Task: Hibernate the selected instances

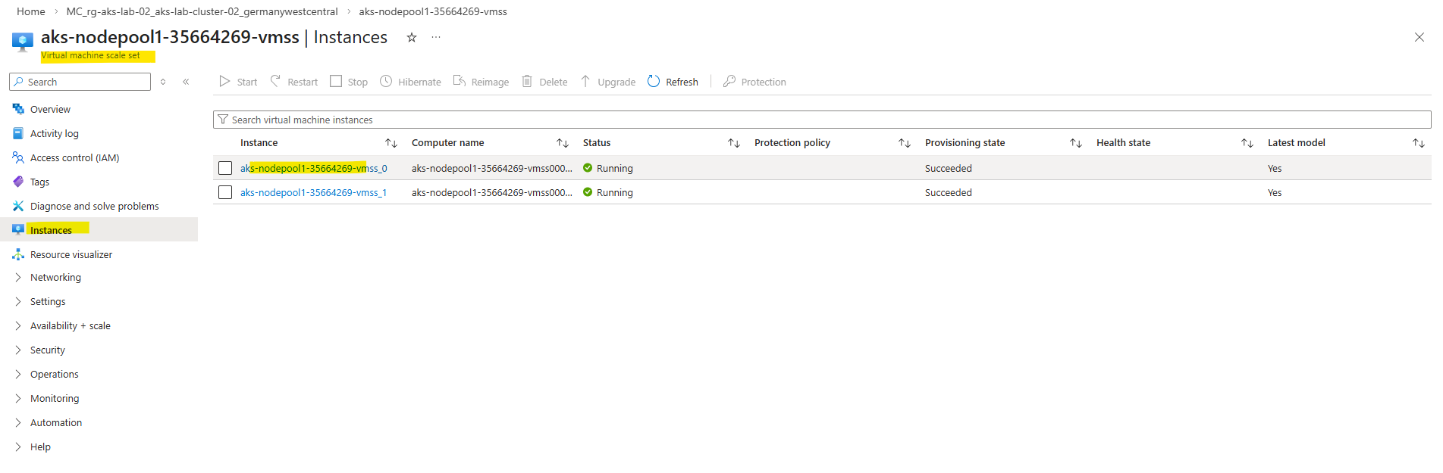Action: pos(410,82)
